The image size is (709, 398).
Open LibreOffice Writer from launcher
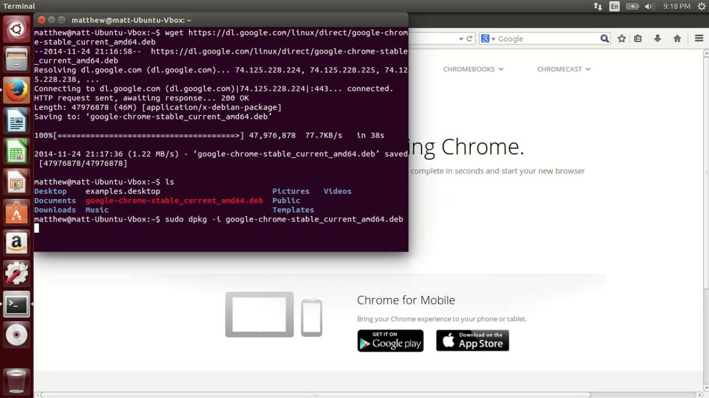pos(17,120)
